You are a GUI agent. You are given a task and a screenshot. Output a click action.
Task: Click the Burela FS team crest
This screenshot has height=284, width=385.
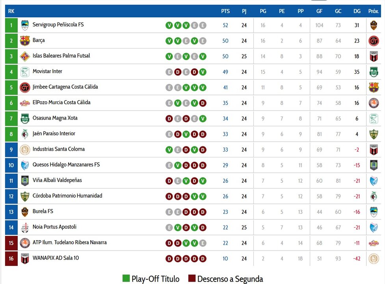tap(25, 212)
